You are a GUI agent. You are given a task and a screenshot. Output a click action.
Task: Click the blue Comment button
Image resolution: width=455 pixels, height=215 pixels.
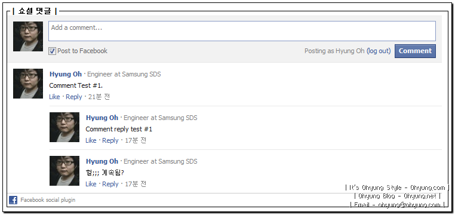(415, 51)
